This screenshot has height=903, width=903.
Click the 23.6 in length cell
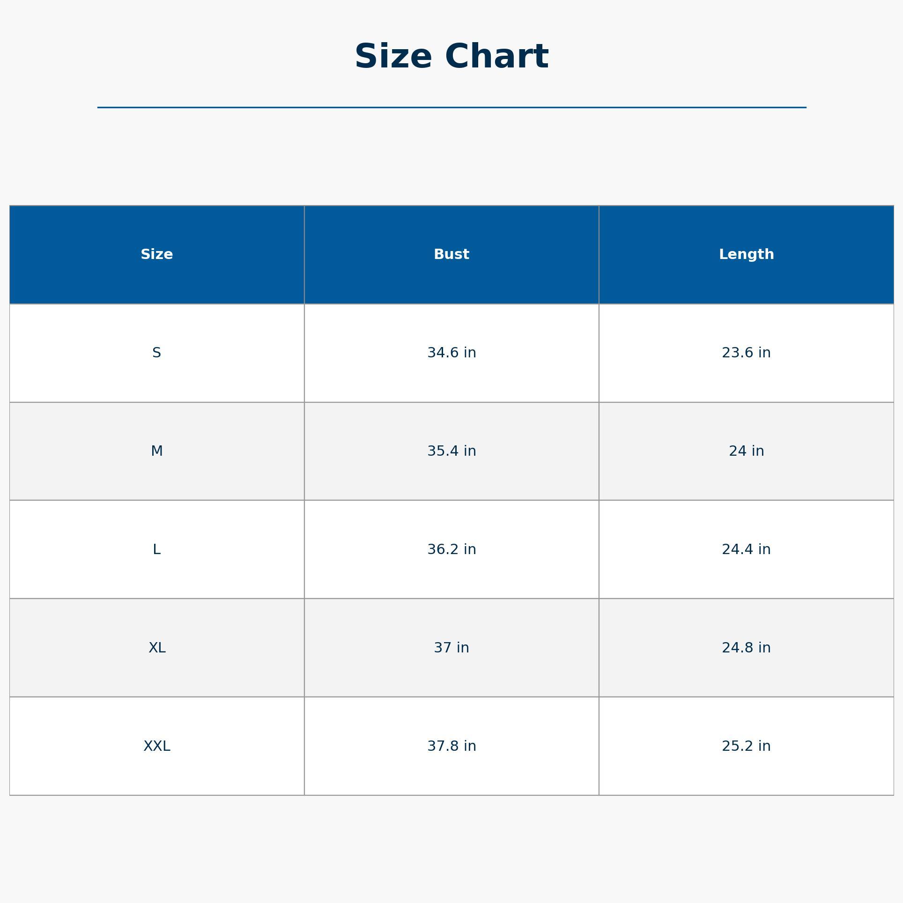pyautogui.click(x=746, y=353)
